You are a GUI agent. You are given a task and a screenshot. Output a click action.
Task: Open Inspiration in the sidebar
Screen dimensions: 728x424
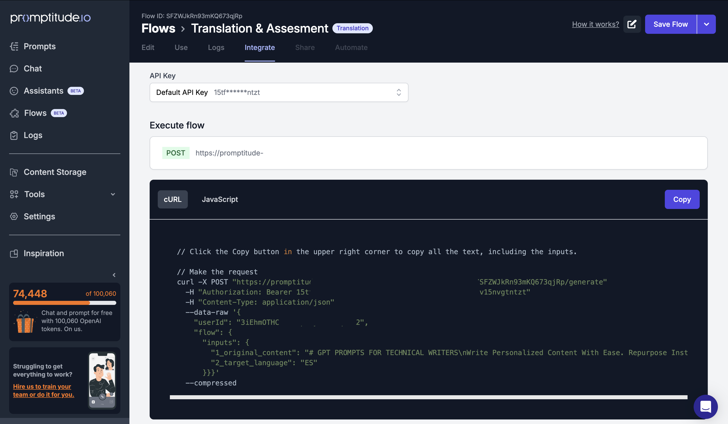tap(44, 254)
